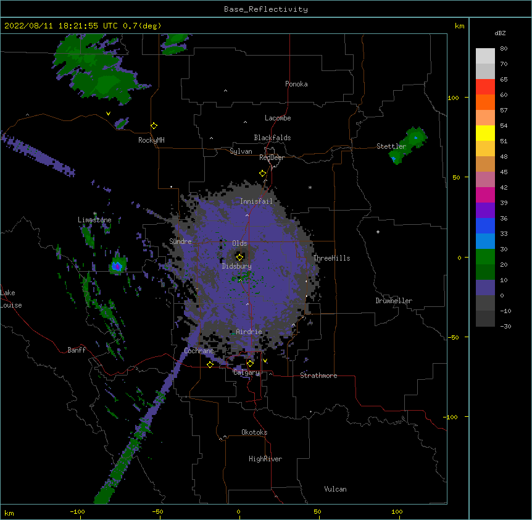The width and height of the screenshot is (532, 520).
Task: Select the bright green legend swatch
Action: point(485,257)
